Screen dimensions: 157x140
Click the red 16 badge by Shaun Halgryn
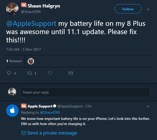point(23,5)
